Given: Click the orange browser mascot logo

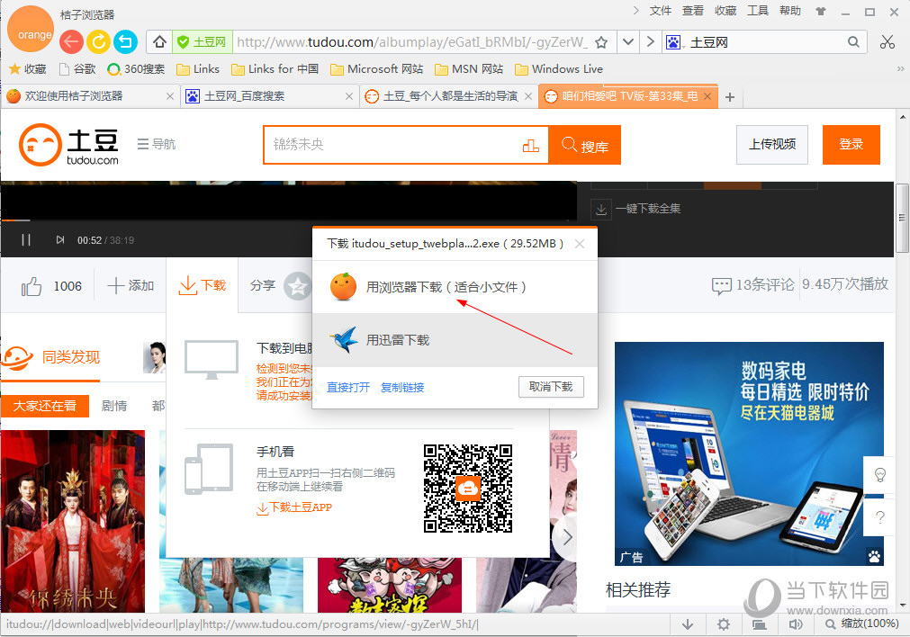Looking at the screenshot, I should coord(31,29).
